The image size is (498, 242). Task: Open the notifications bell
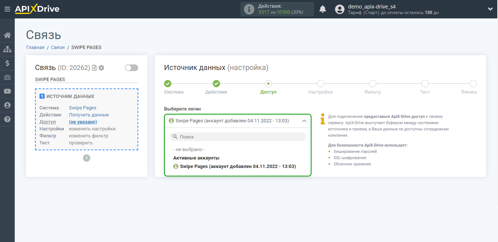pyautogui.click(x=323, y=9)
